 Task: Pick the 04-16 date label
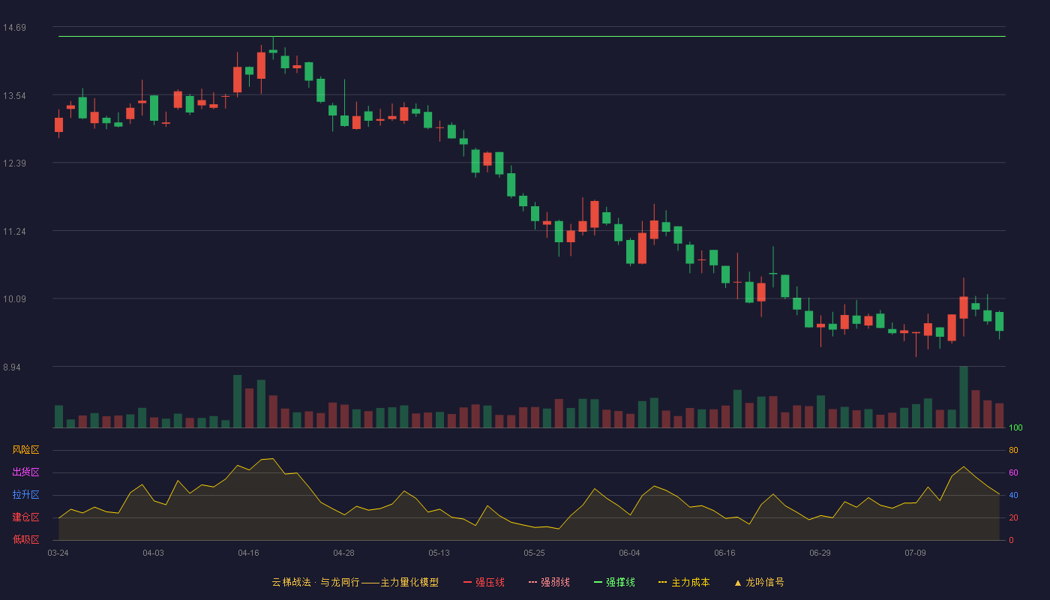click(248, 553)
